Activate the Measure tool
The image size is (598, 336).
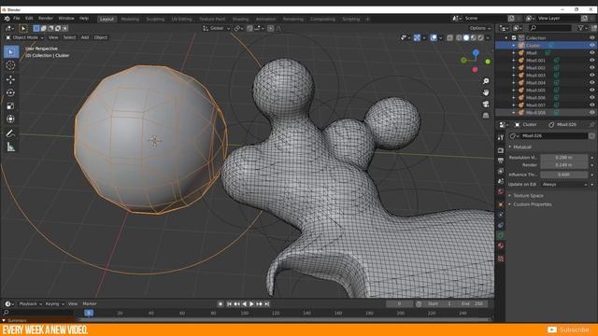coord(10,147)
